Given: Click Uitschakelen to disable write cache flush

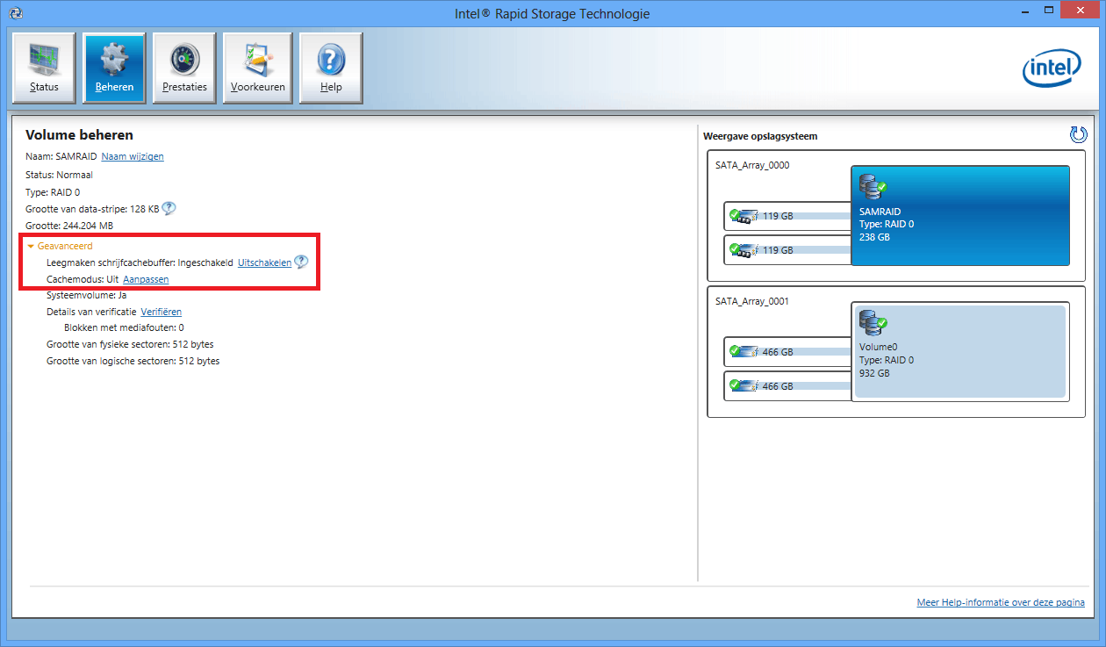Looking at the screenshot, I should (264, 262).
